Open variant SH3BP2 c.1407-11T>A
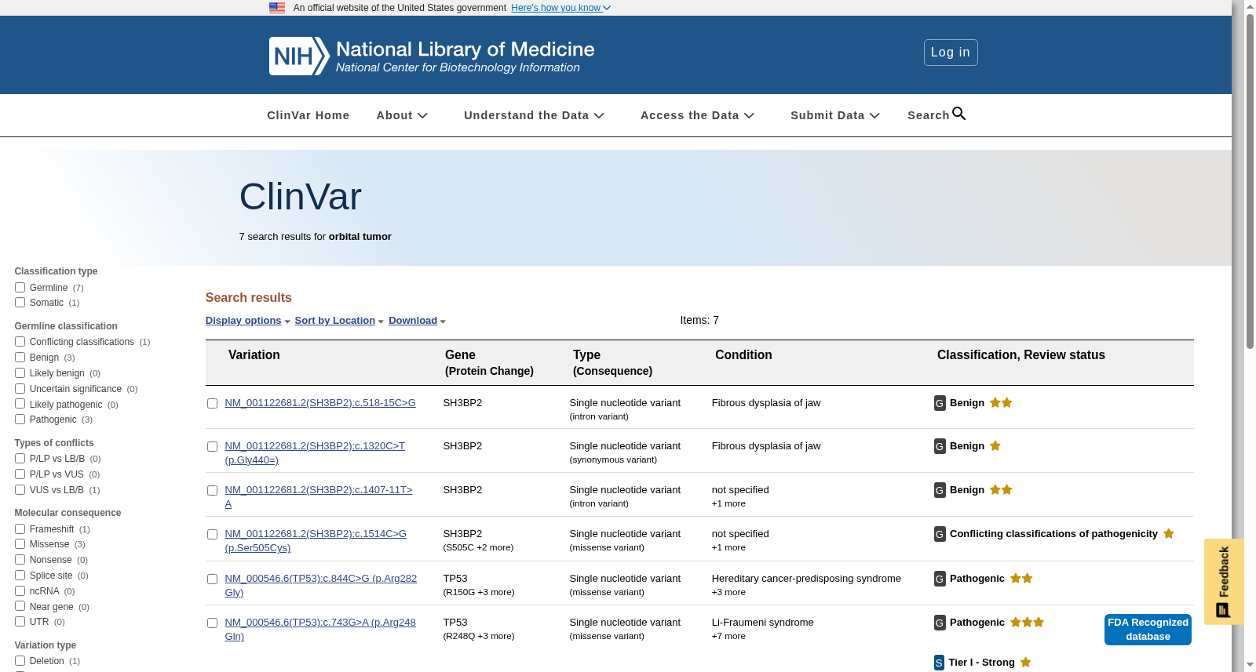This screenshot has height=672, width=1256. click(x=318, y=497)
